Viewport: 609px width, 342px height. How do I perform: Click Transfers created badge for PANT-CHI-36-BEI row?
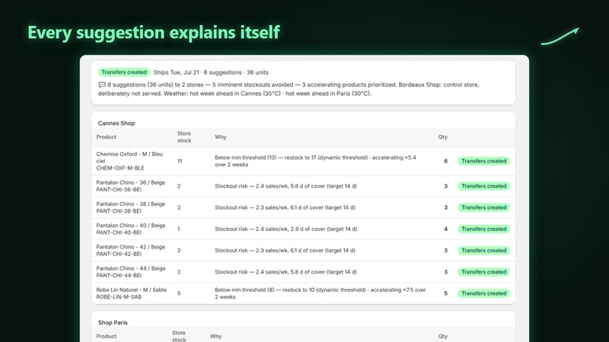[x=483, y=186]
